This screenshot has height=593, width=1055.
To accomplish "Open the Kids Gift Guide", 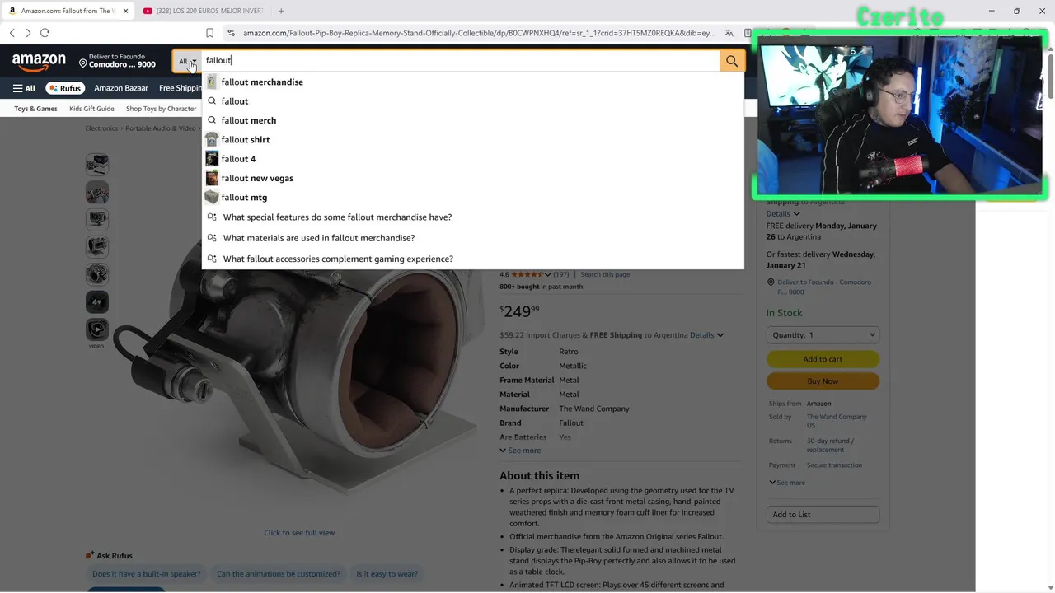I will pos(91,109).
